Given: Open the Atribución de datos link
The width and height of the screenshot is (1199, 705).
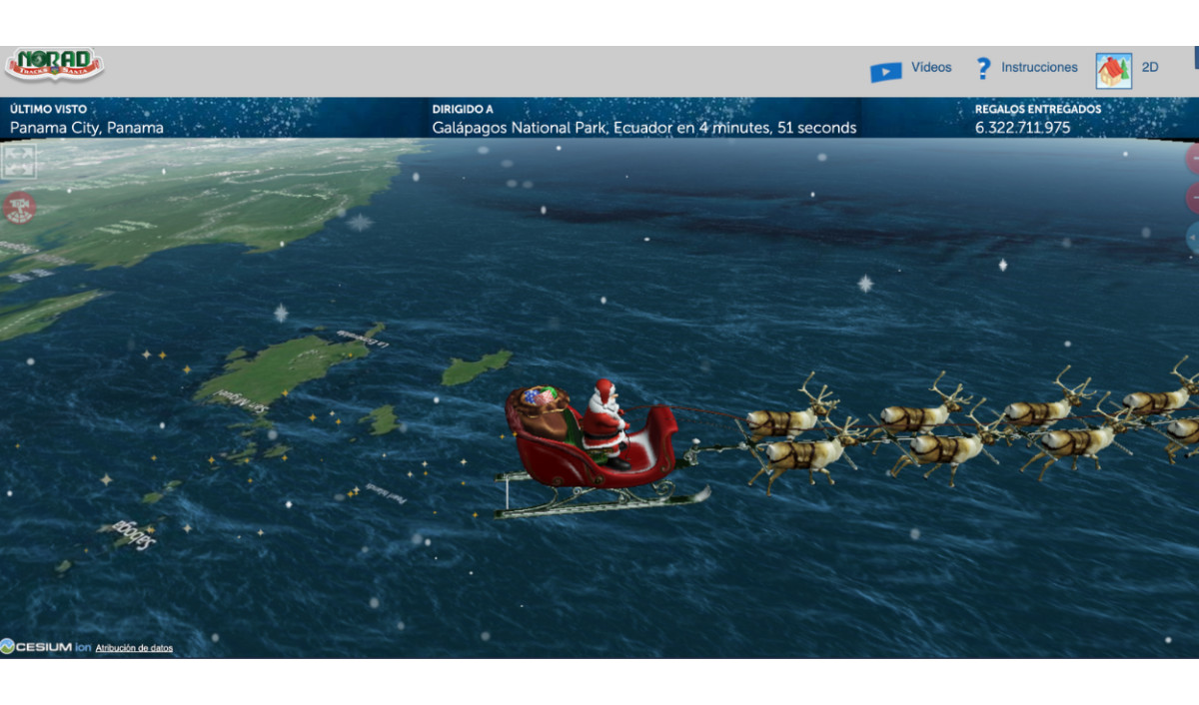Looking at the screenshot, I should tap(134, 648).
